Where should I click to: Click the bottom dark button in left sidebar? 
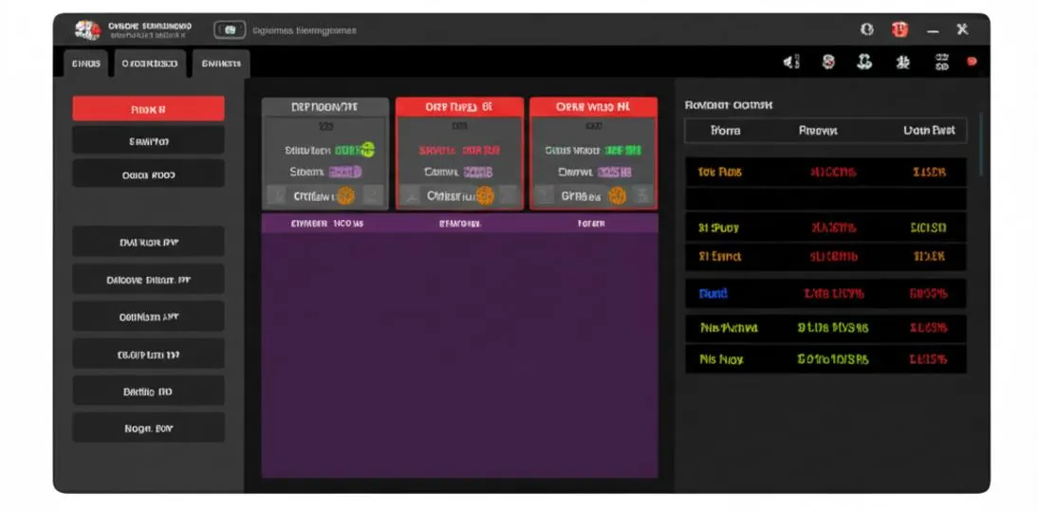(x=148, y=428)
